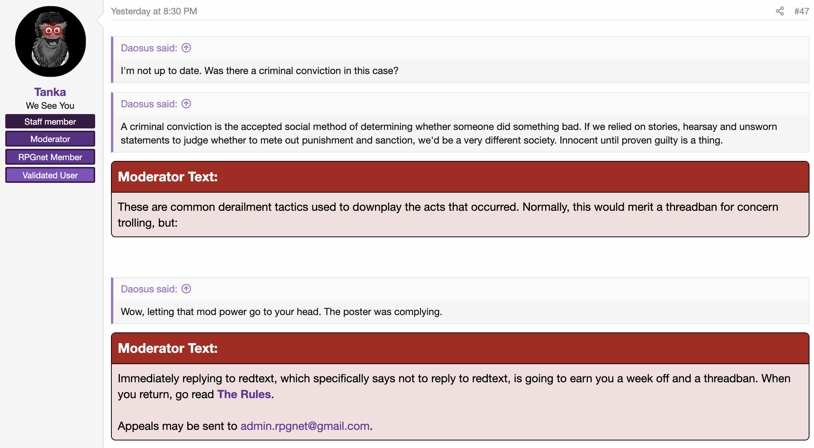Image resolution: width=814 pixels, height=448 pixels.
Task: Open The Rules link
Action: point(244,394)
